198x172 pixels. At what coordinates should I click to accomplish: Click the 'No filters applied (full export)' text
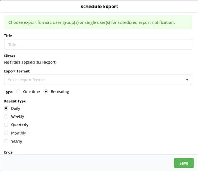point(30,62)
